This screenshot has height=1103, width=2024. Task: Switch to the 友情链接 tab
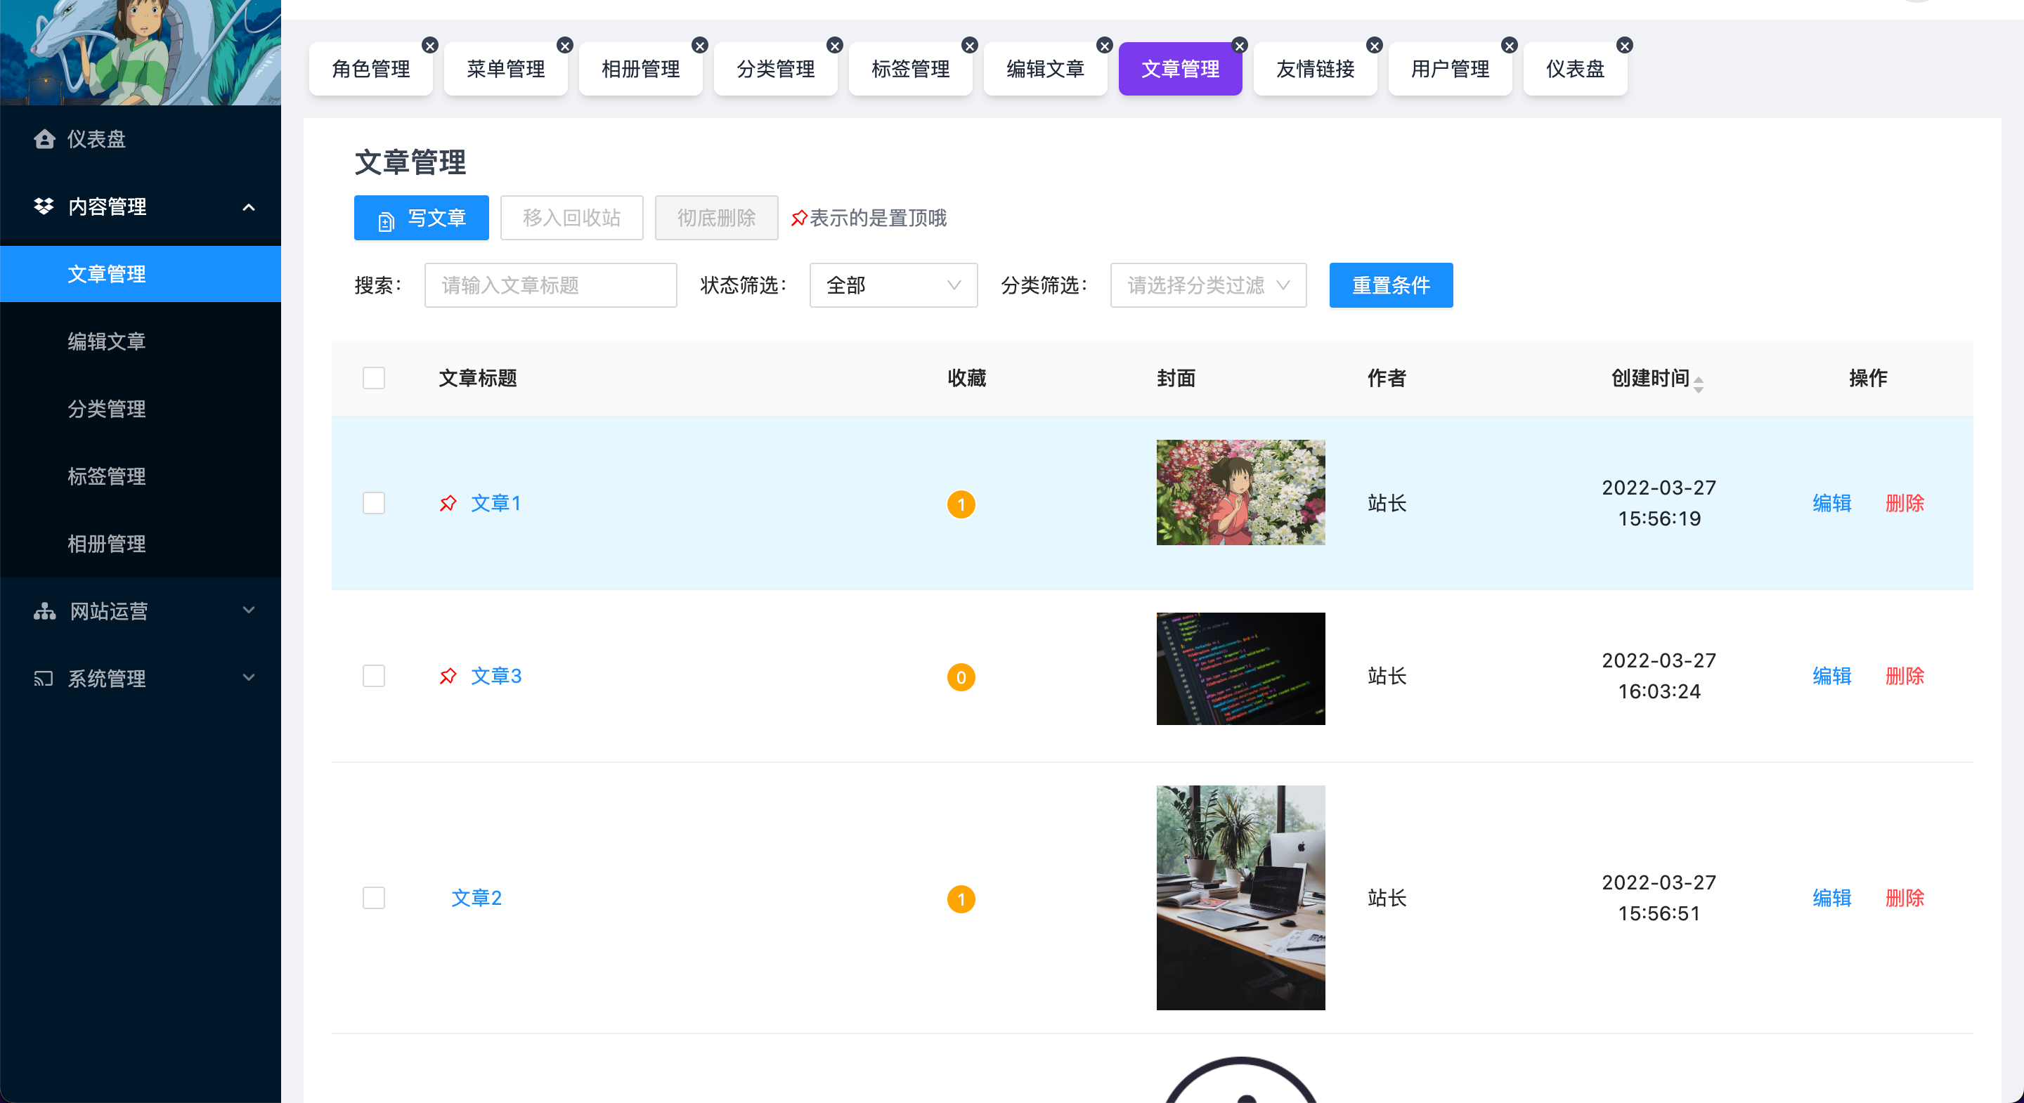(x=1316, y=69)
